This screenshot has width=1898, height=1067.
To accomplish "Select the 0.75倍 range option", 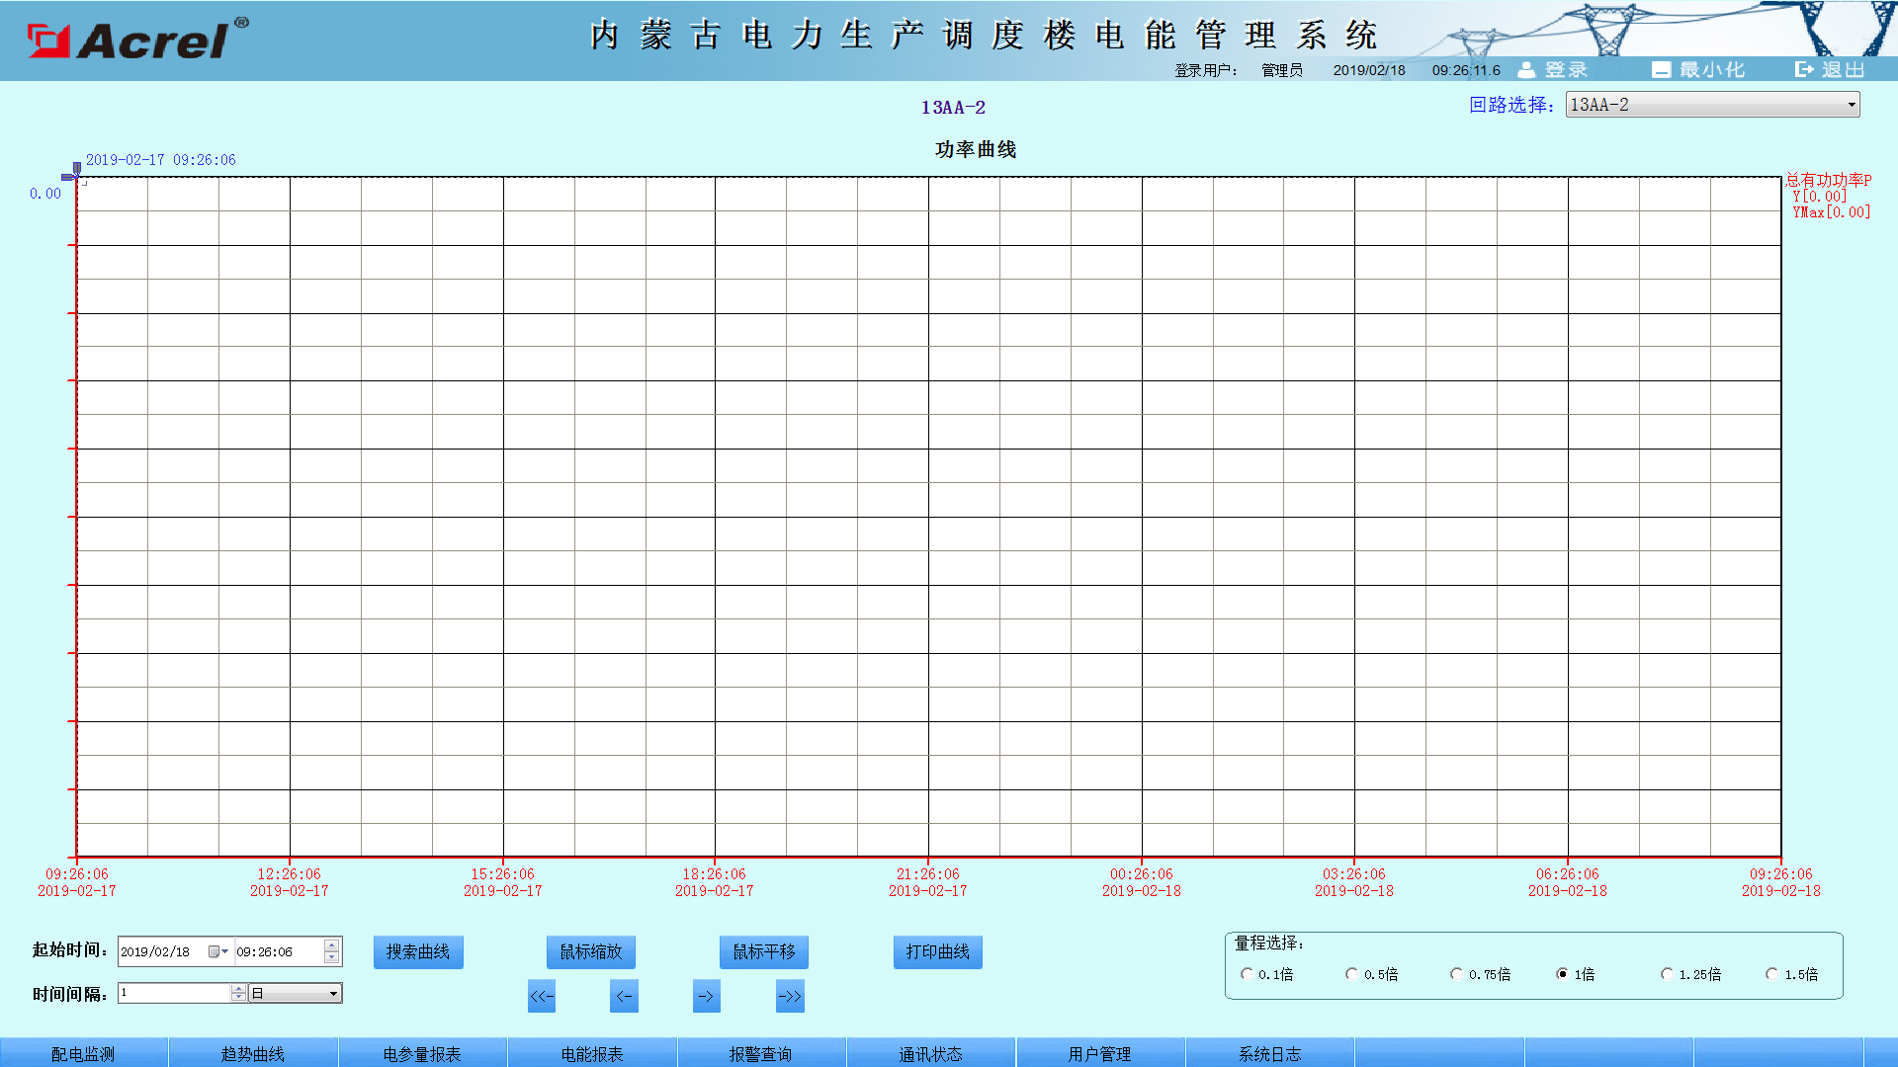I will click(1456, 974).
